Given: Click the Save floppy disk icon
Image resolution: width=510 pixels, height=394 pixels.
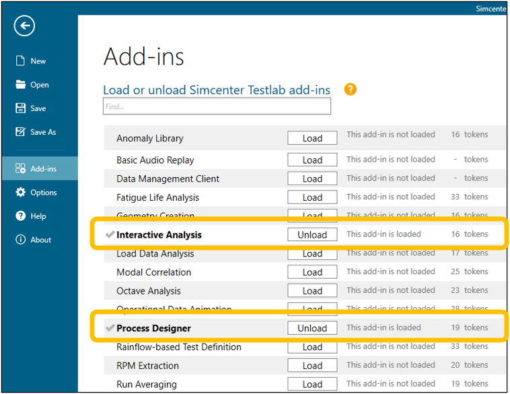Looking at the screenshot, I should pyautogui.click(x=20, y=108).
